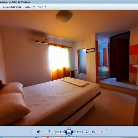
Task: Delete the current photo with red X
Action: click(x=102, y=132)
